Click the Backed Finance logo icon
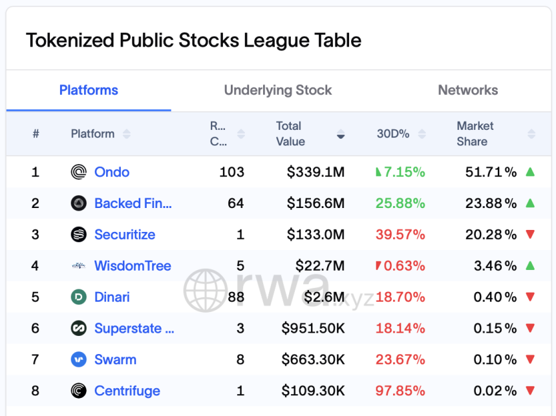 coord(78,203)
